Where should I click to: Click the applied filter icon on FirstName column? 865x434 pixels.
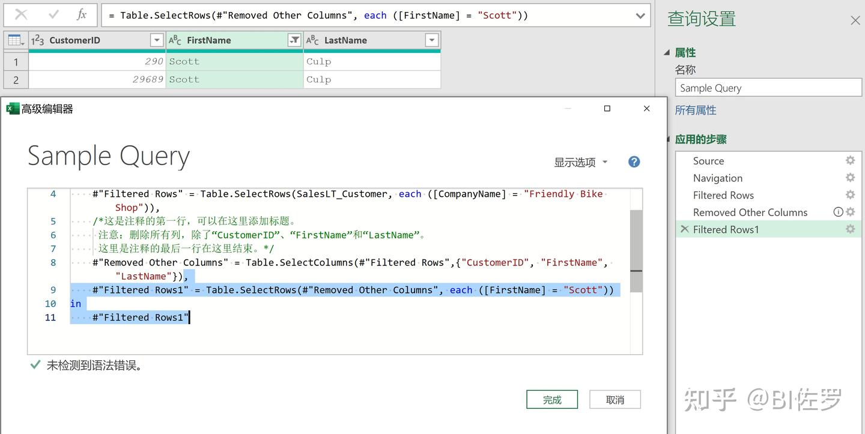[294, 40]
